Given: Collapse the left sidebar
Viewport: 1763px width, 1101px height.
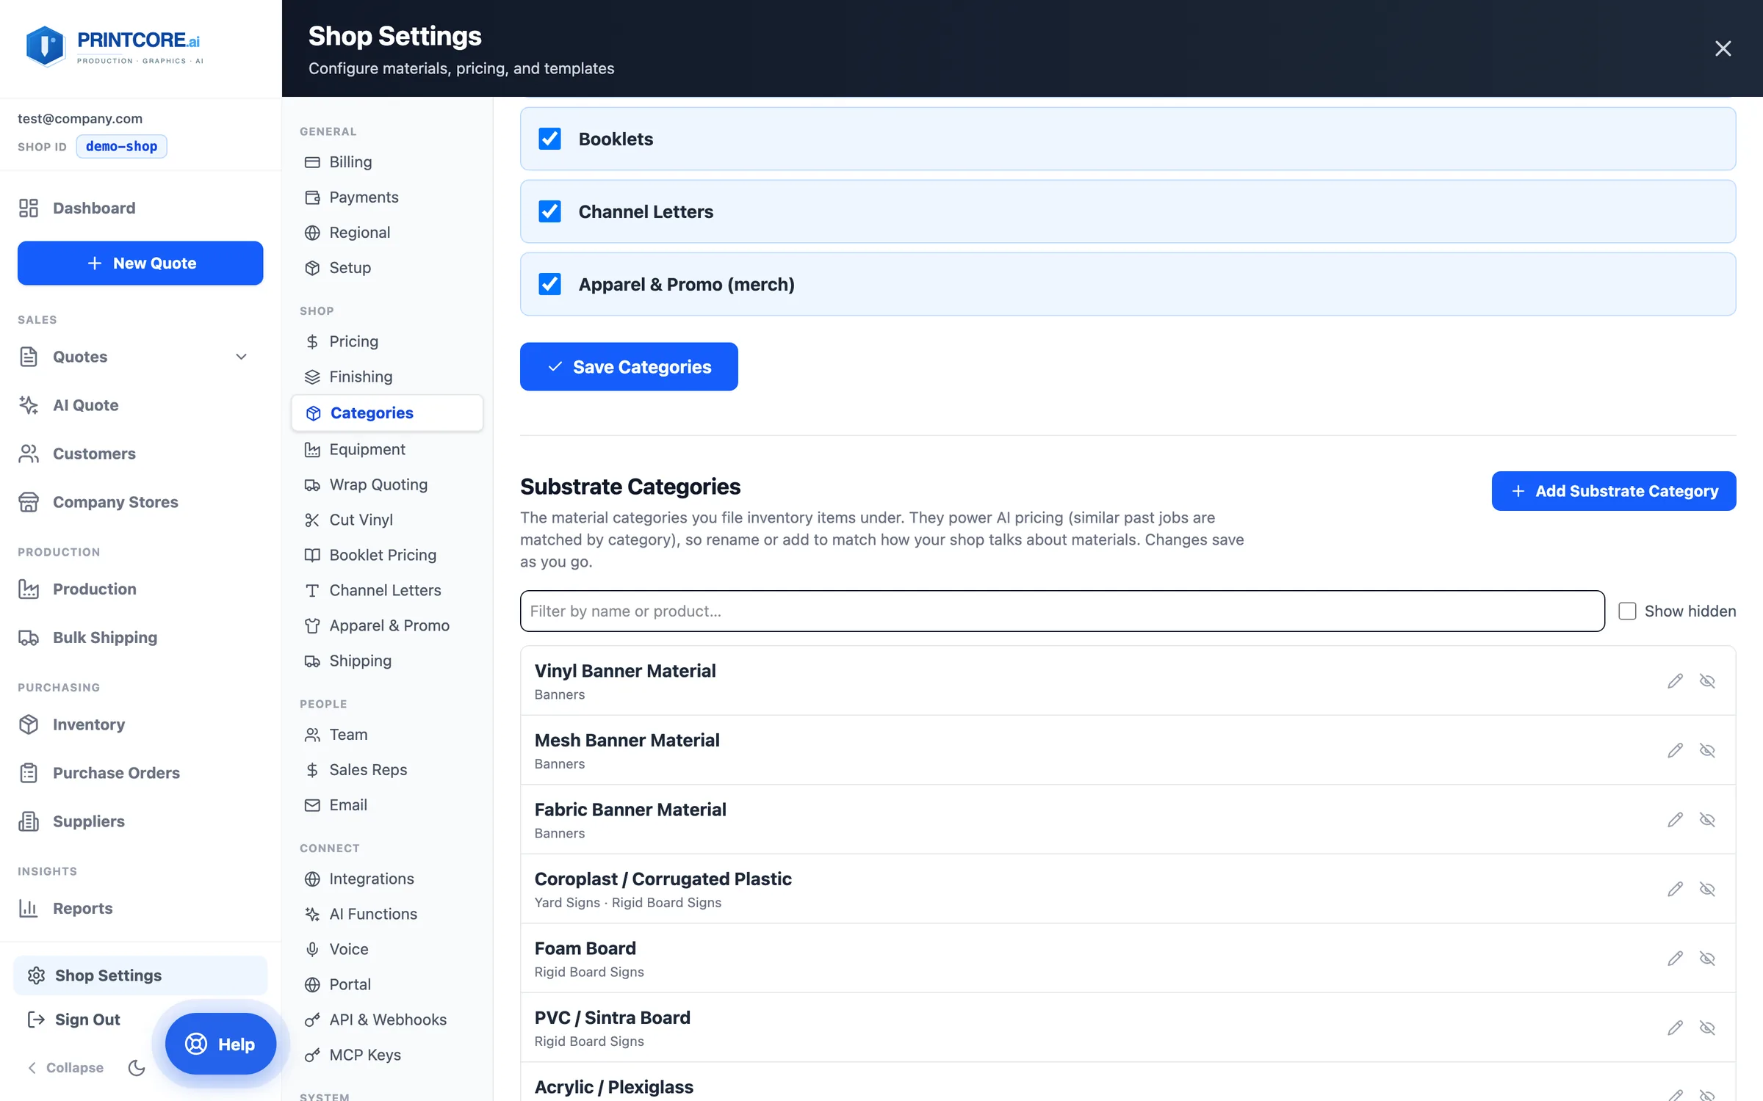Looking at the screenshot, I should [x=65, y=1067].
